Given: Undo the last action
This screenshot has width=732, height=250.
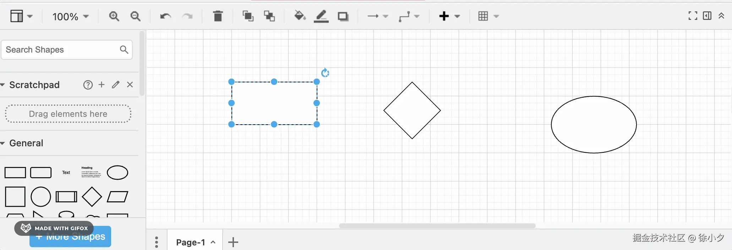Looking at the screenshot, I should click(x=165, y=16).
